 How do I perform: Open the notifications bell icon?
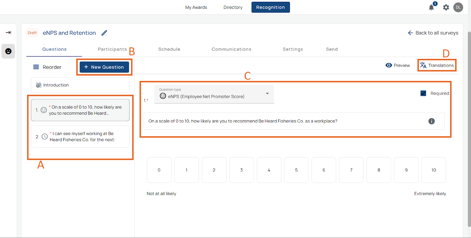click(431, 7)
